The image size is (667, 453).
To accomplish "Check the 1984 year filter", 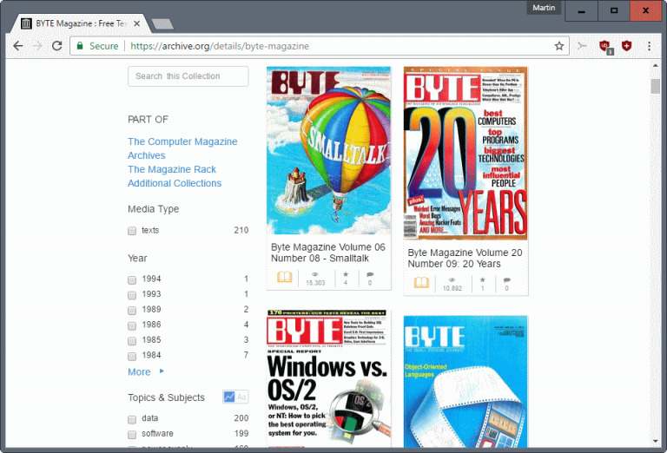I will (132, 356).
